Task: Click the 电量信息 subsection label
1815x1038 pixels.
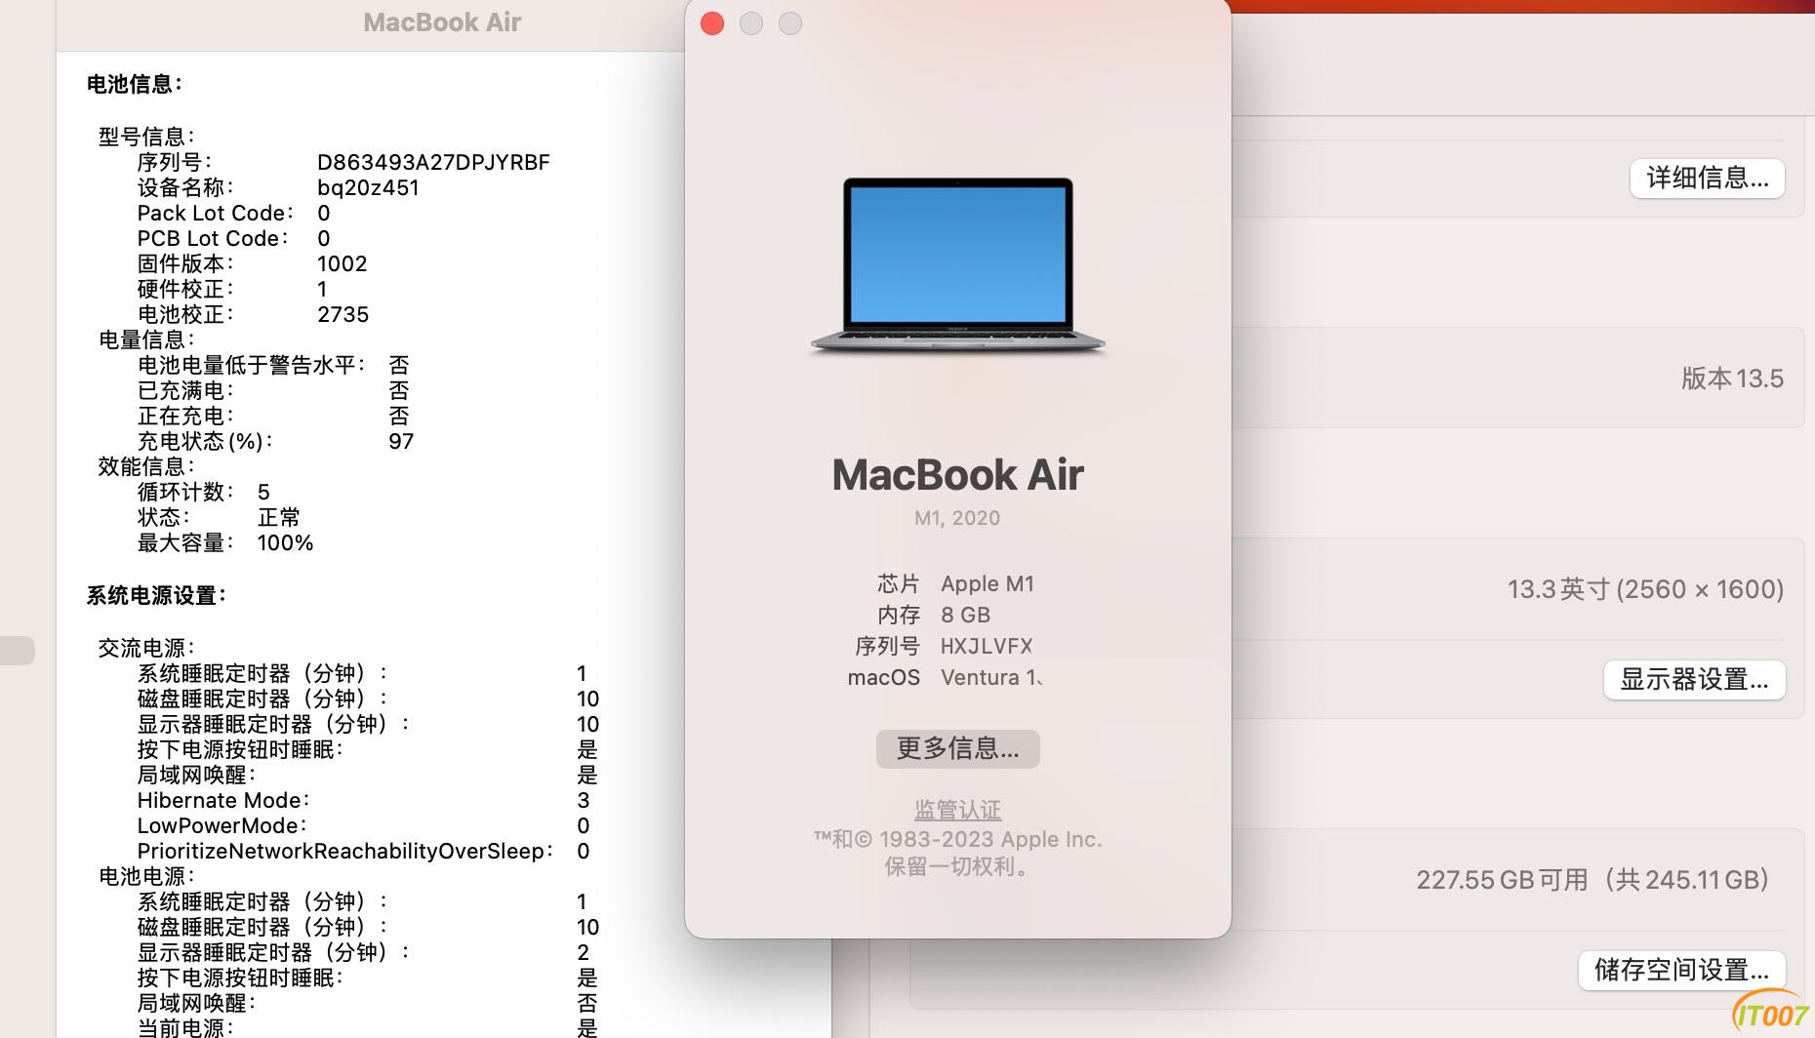Action: [146, 339]
